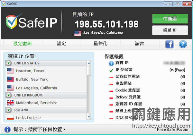Image resolution: width=193 pixels, height=135 pixels.
Task: Click US flag under current IP header
Action: click(78, 33)
